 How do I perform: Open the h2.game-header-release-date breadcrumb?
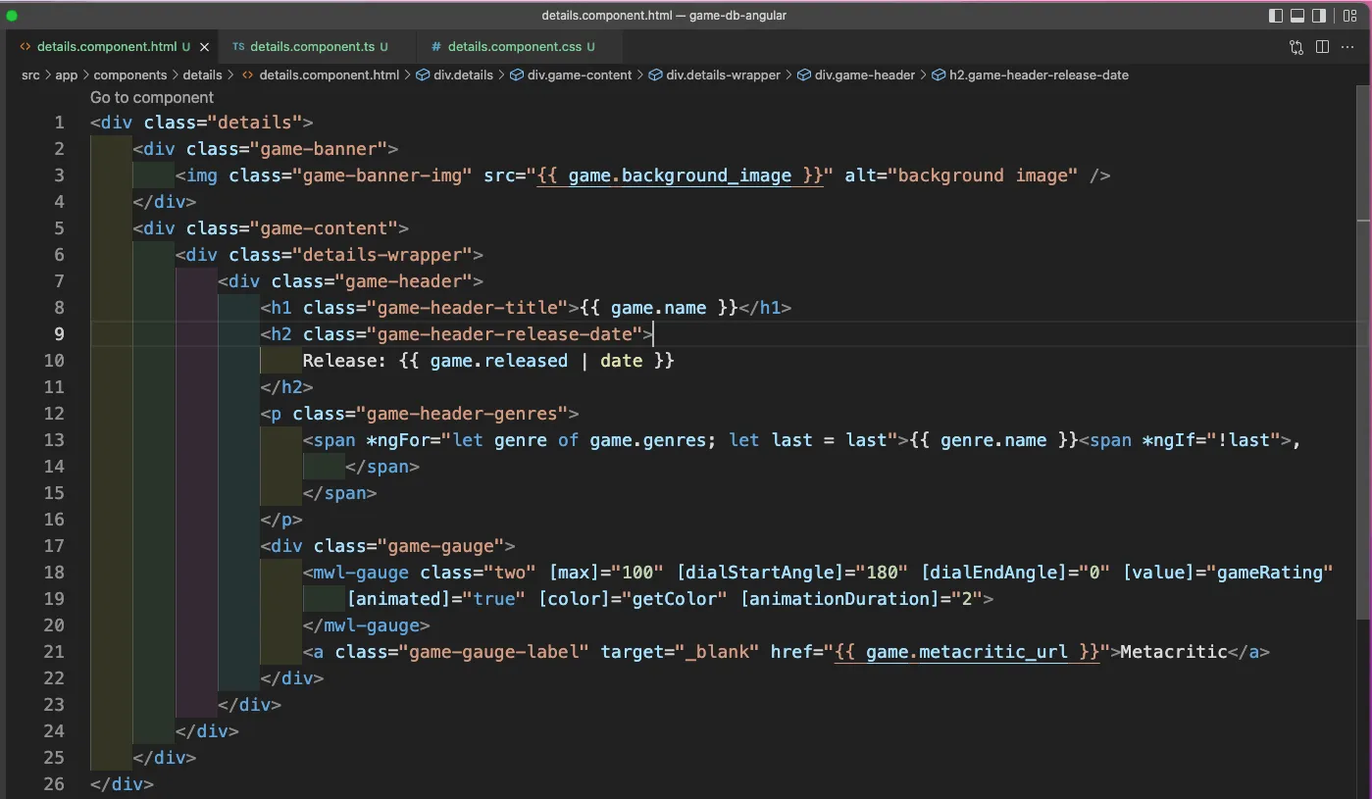click(1039, 75)
